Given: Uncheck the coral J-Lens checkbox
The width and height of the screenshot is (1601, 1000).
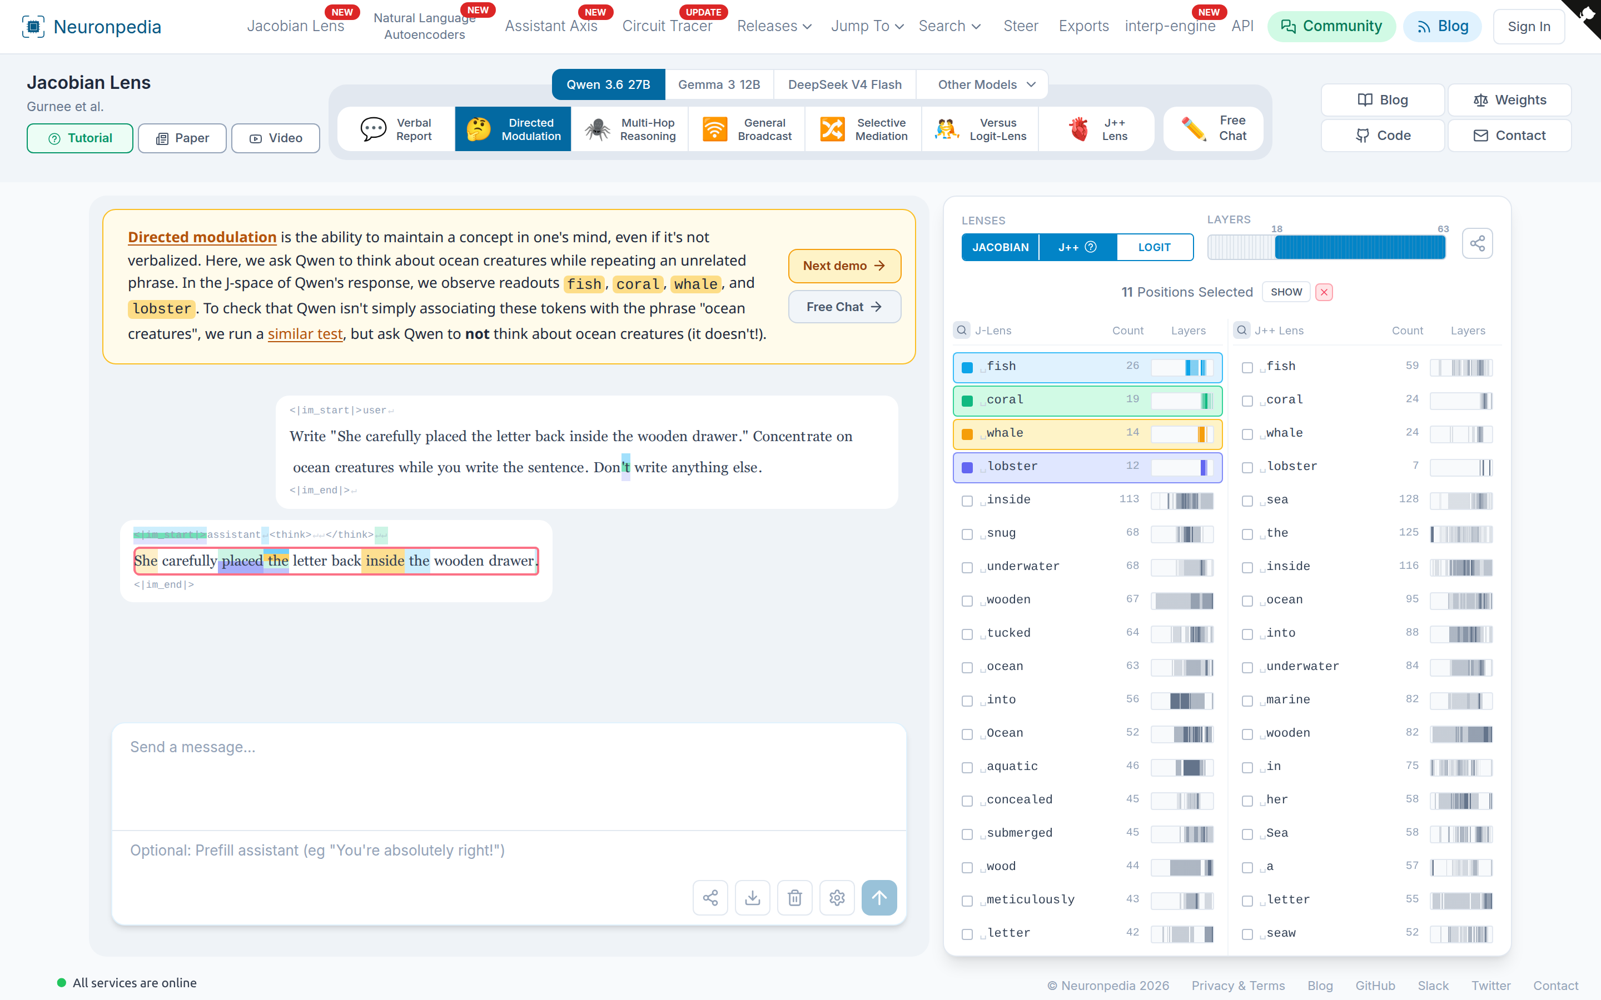Looking at the screenshot, I should [x=967, y=401].
